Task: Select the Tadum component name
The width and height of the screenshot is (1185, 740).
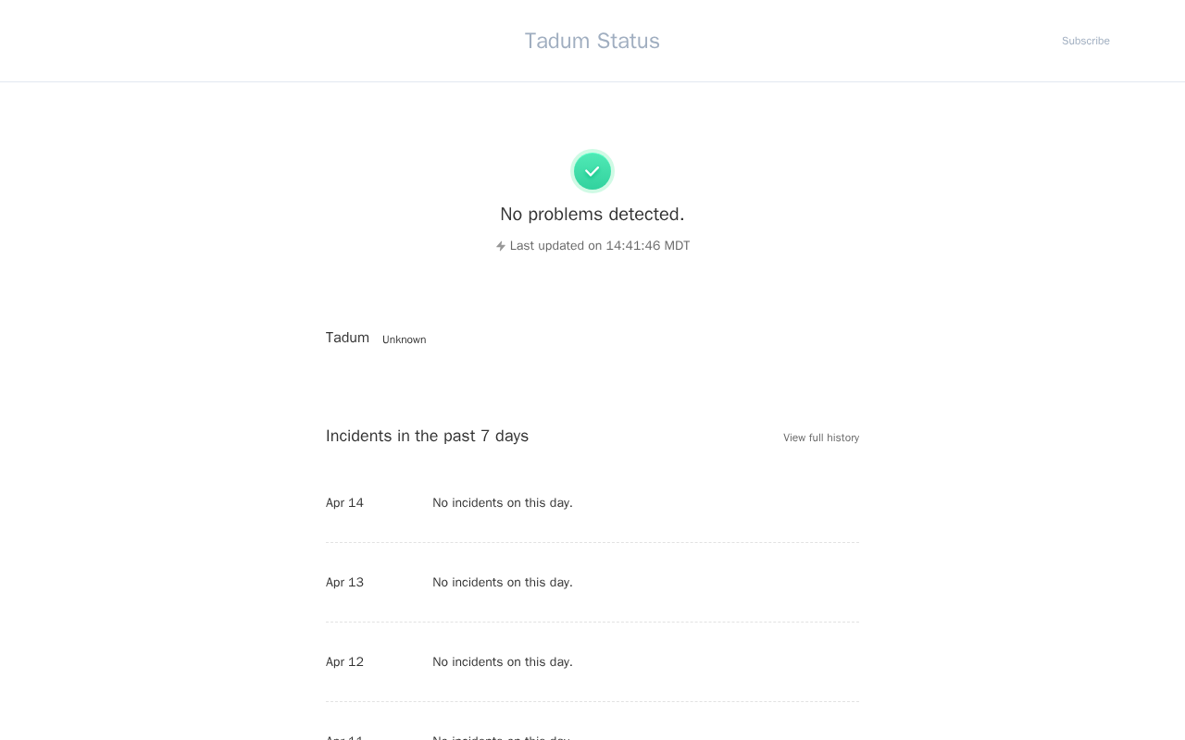Action: coord(347,338)
